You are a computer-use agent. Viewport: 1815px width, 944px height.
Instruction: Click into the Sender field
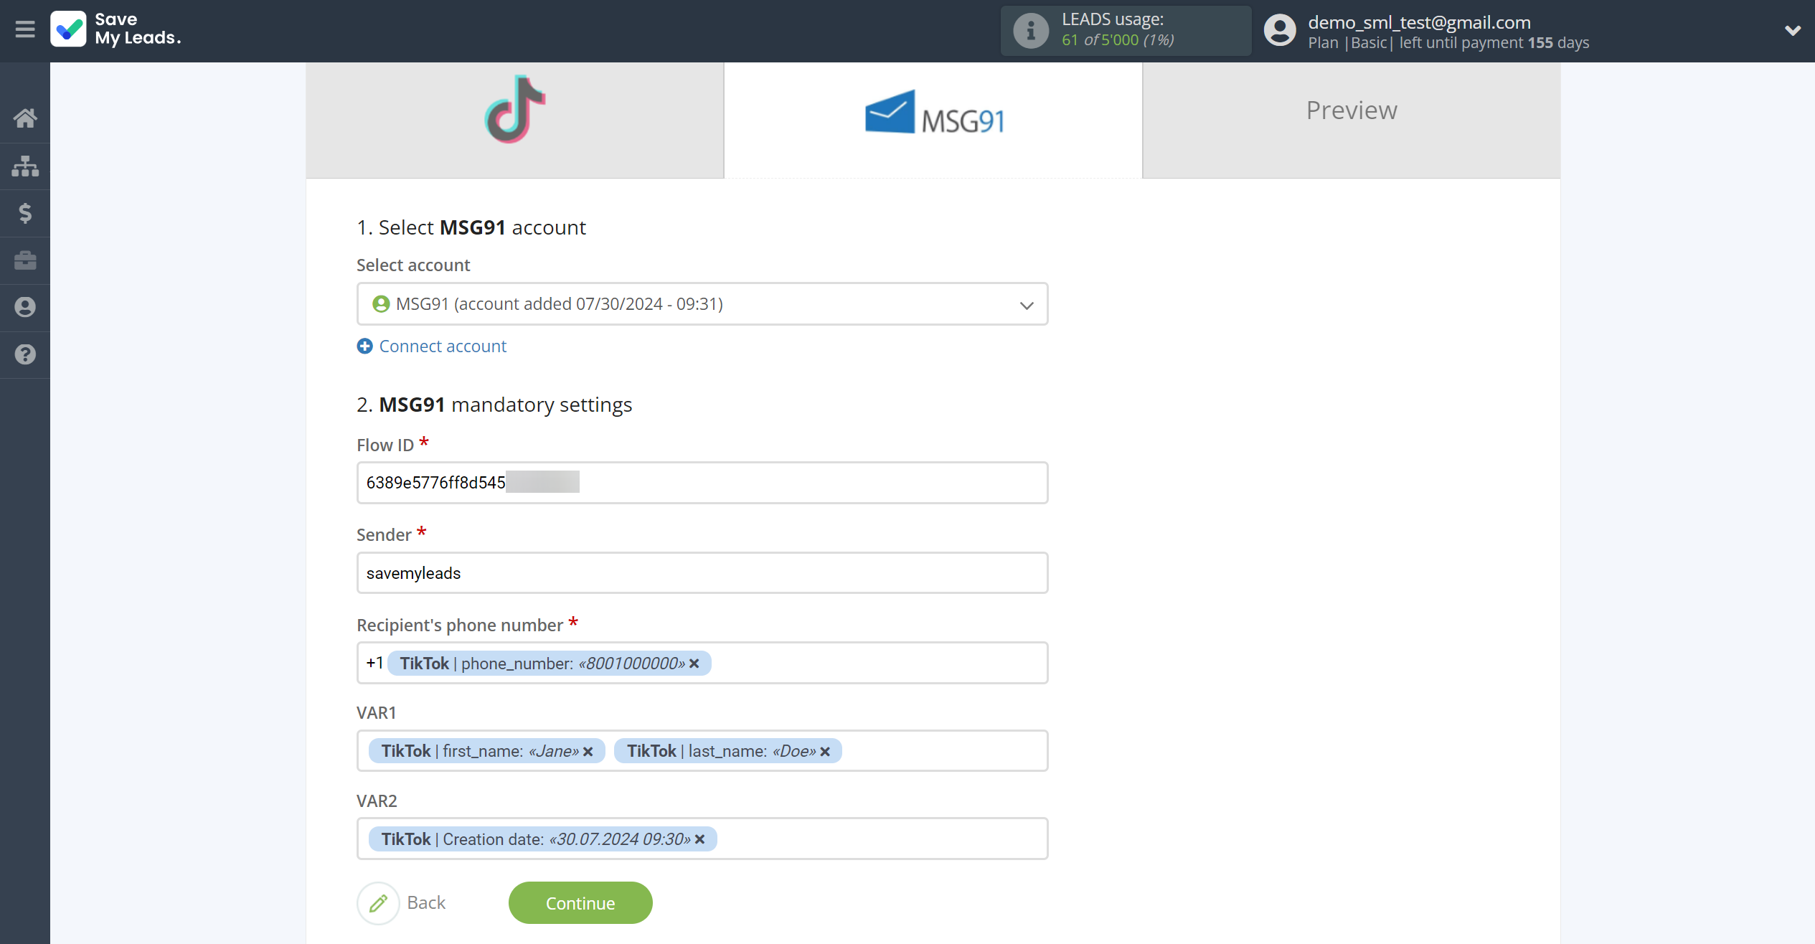pyautogui.click(x=702, y=573)
